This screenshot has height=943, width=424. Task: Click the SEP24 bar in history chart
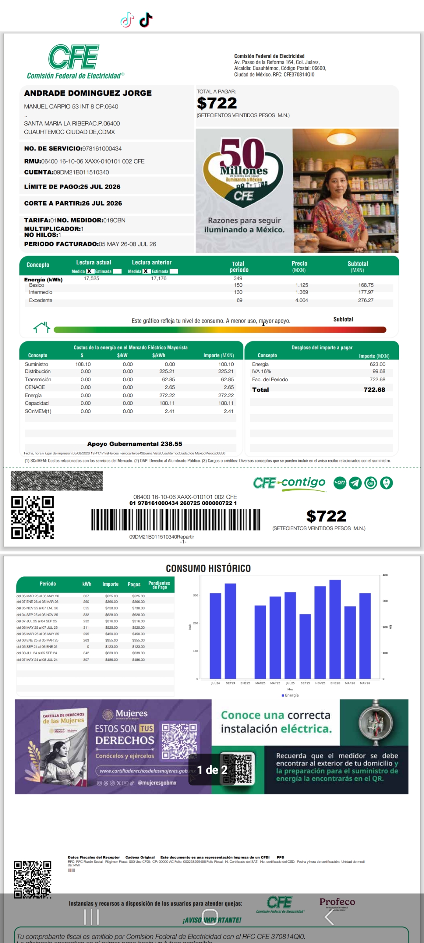click(x=230, y=631)
